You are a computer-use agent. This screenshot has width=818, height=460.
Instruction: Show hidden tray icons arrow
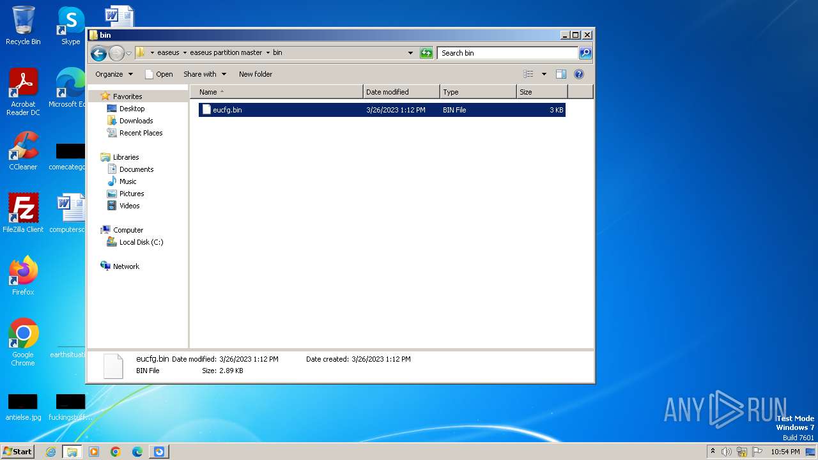713,451
